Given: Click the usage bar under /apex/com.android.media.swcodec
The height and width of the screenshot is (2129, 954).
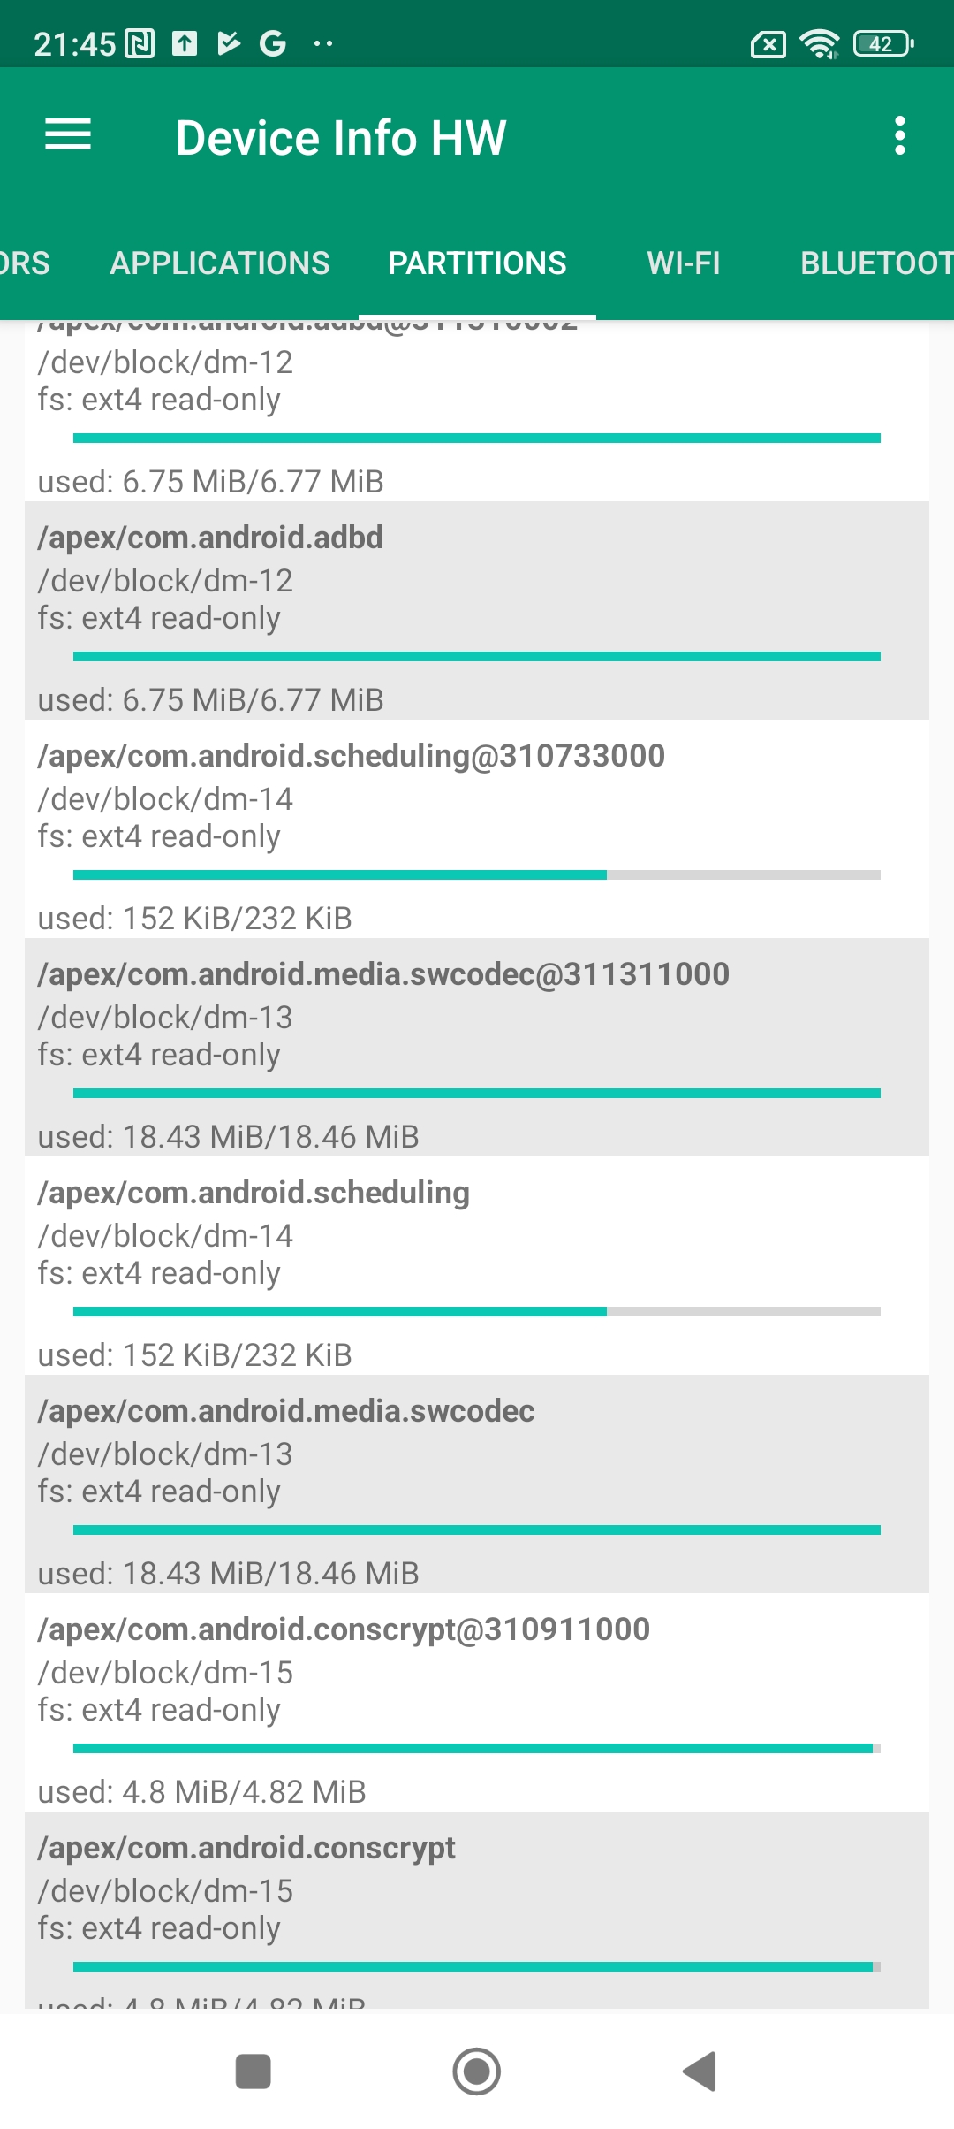Looking at the screenshot, I should [477, 1530].
